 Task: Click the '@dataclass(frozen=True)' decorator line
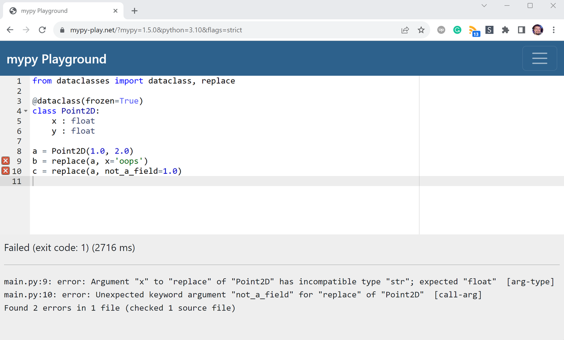click(87, 101)
